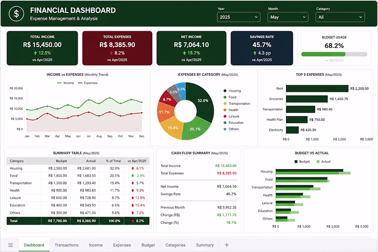Open the Summary sheet tab
Image resolution: width=378 pixels, height=252 pixels.
point(205,245)
